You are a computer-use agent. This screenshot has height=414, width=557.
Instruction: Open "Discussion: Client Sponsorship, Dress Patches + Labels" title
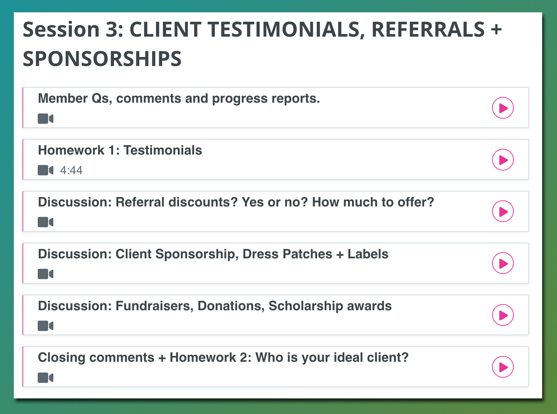(213, 254)
